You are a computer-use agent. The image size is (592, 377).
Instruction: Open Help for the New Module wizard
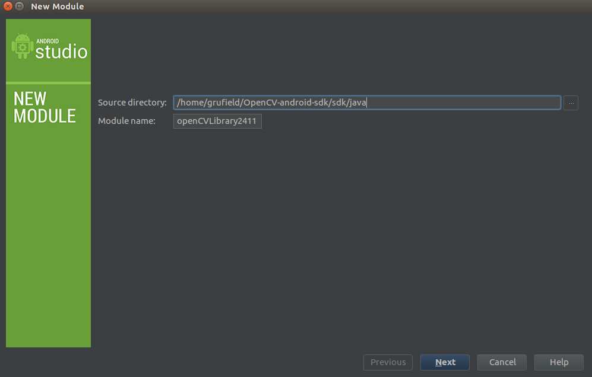click(x=559, y=362)
